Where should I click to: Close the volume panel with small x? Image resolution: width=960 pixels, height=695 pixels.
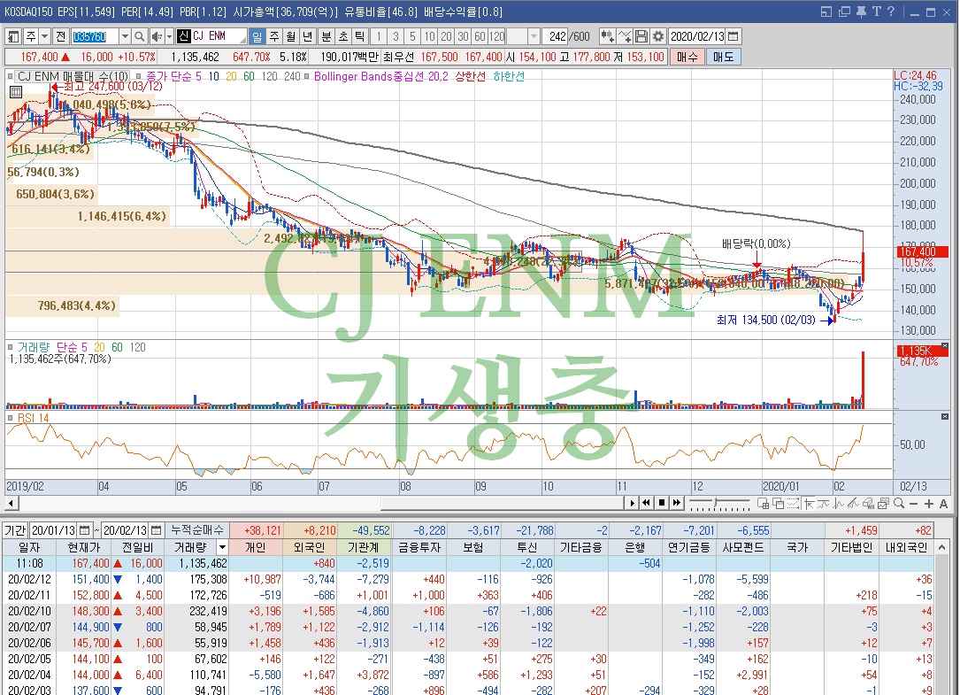click(x=945, y=346)
